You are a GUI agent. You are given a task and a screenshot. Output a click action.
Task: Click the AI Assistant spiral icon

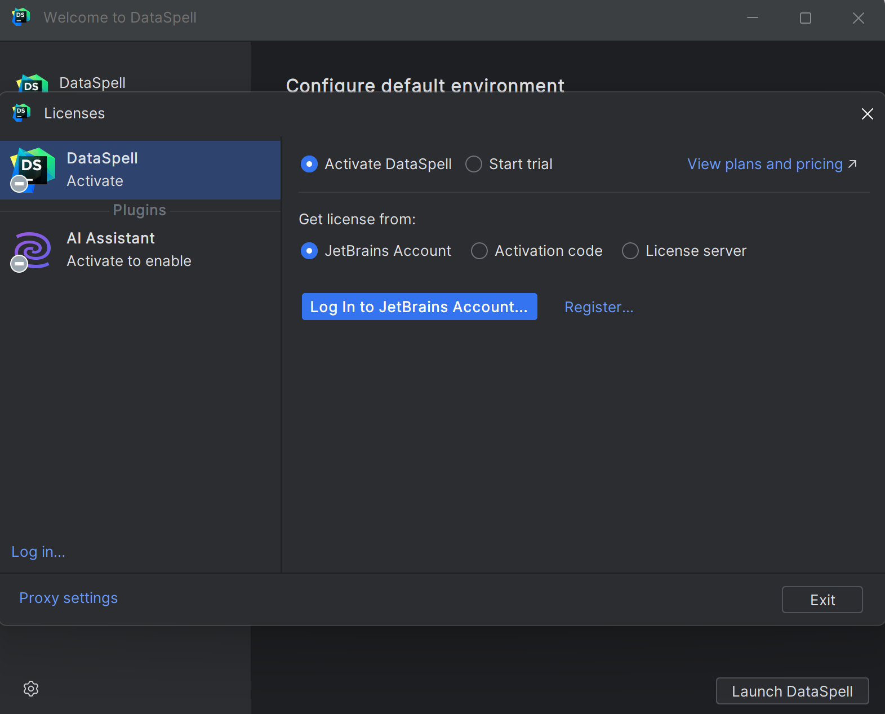pyautogui.click(x=33, y=250)
